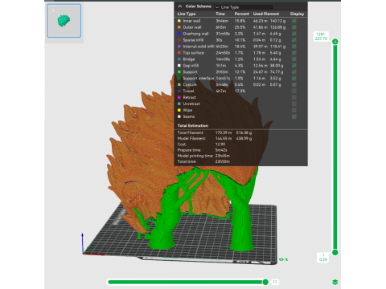Click the top handle of vertical layer slider
Screen dimensions: 386x289
[x=335, y=42]
